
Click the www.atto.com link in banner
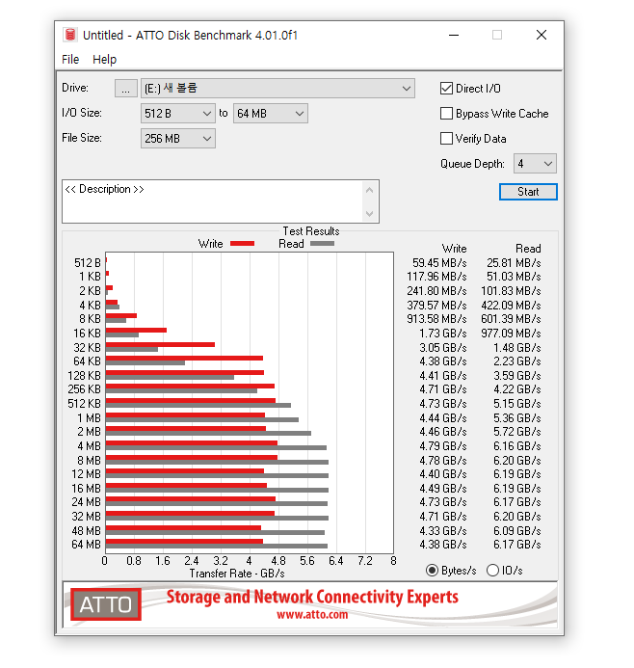click(x=312, y=614)
